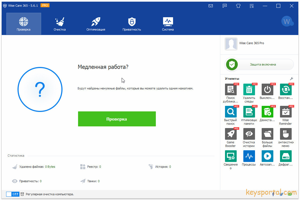Open the Game Booster utility
The width and height of the screenshot is (300, 200).
pos(231,134)
